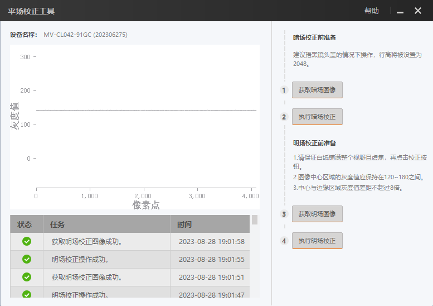Click green check icon for 19:01:58 entry
Viewport: 433px width, 306px height.
pyautogui.click(x=26, y=242)
